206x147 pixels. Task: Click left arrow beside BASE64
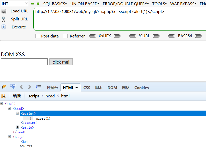tap(171, 36)
